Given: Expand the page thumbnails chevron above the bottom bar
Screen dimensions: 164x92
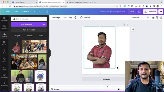Looking at the screenshot, I should (x=107, y=87).
